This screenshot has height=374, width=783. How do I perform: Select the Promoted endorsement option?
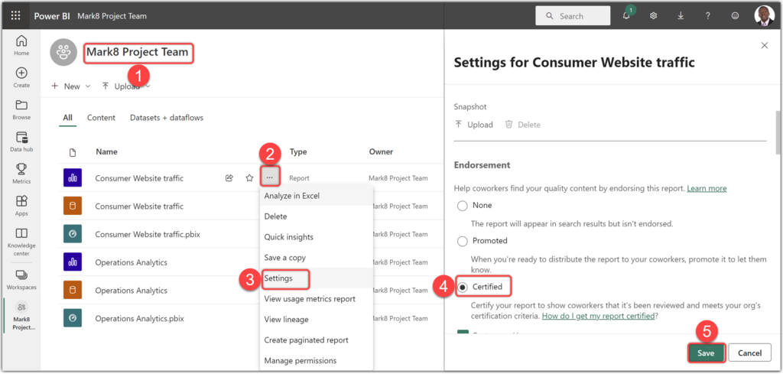pyautogui.click(x=463, y=241)
